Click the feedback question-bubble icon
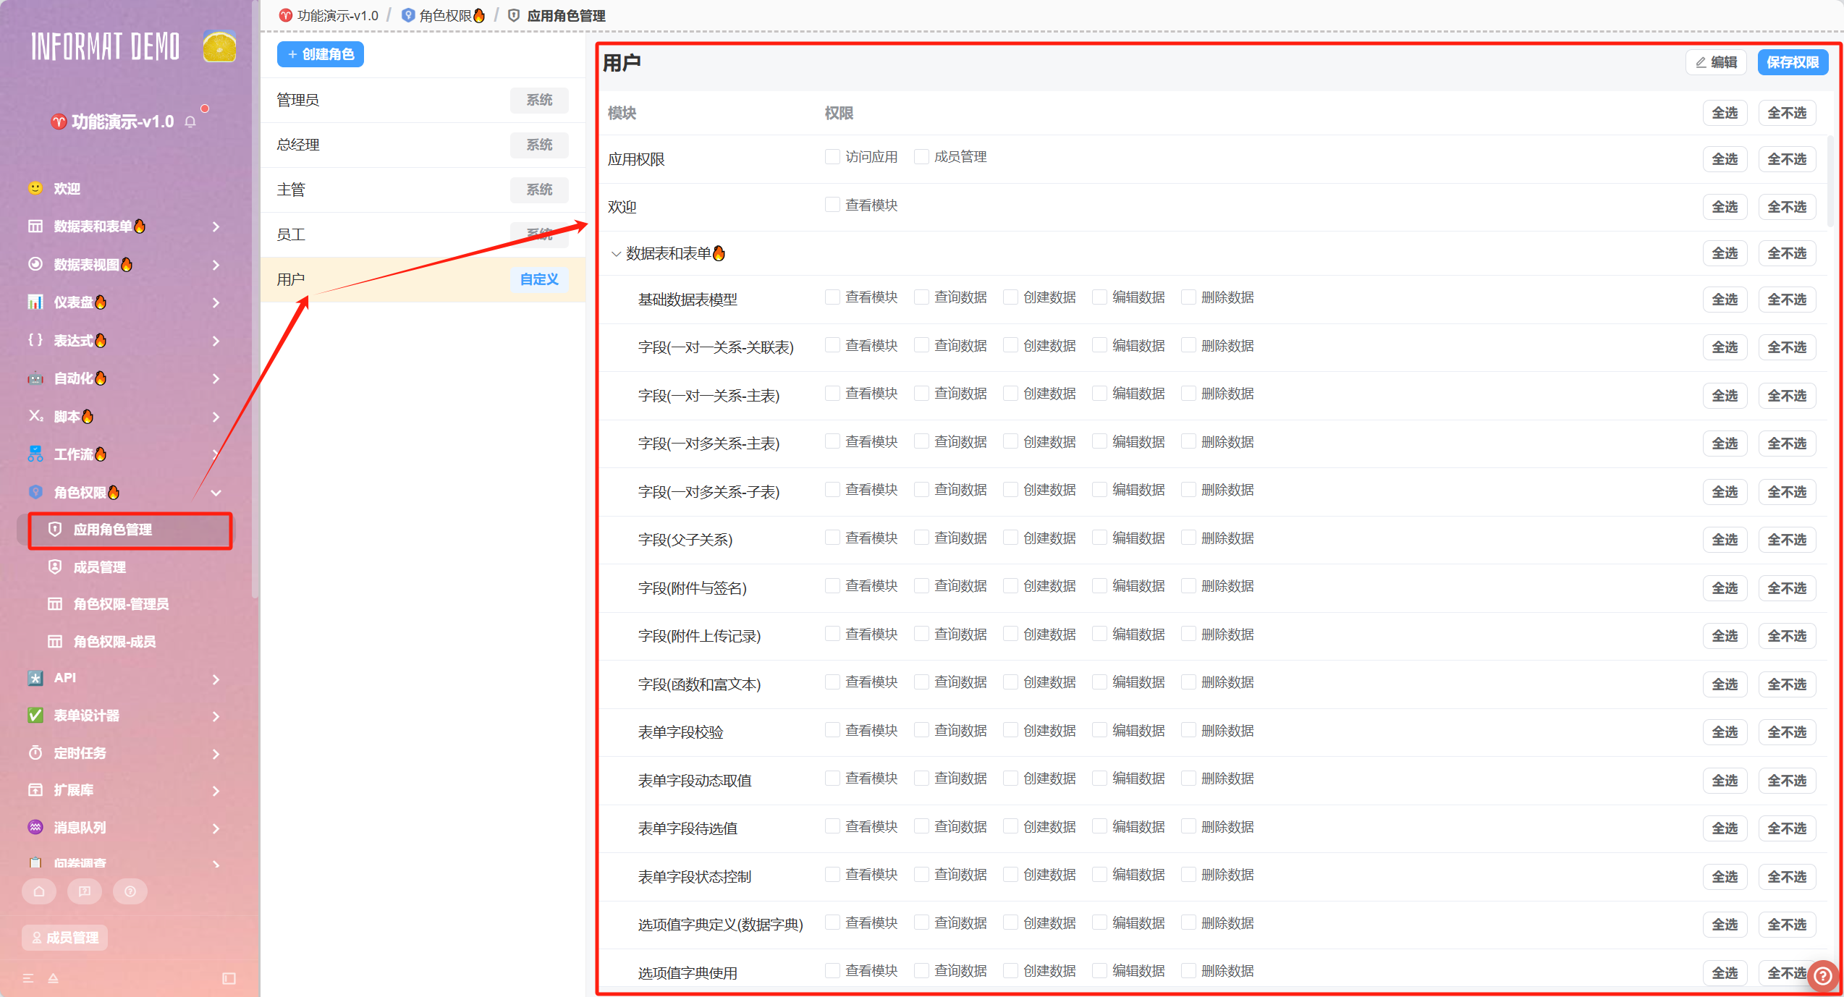The image size is (1844, 997). pyautogui.click(x=85, y=891)
